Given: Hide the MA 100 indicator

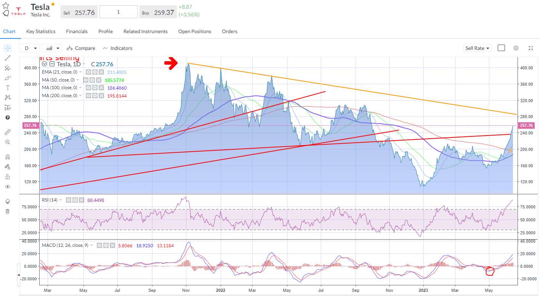Looking at the screenshot, I should tap(88, 88).
